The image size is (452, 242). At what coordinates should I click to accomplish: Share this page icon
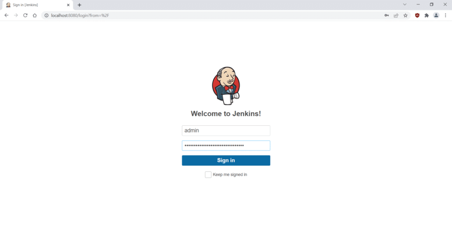click(396, 15)
